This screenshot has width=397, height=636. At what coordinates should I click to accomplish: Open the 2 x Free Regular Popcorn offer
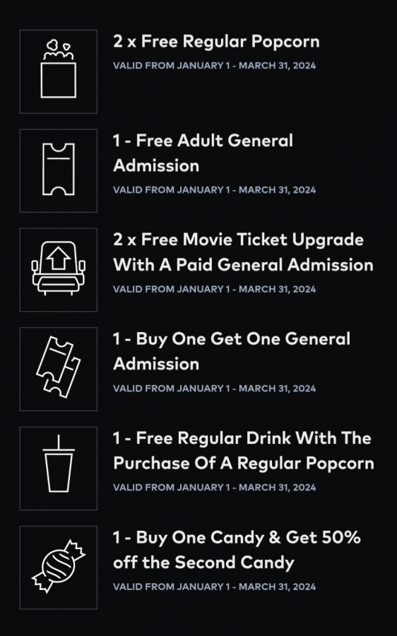[x=216, y=42]
